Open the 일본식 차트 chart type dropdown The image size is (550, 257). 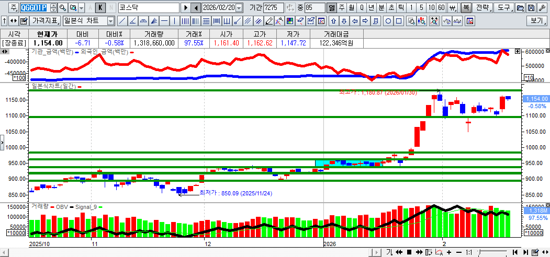[x=88, y=21]
